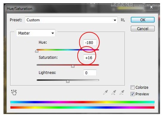Viewport: 163px width, 117px height.
Task: Open the Master channel dropdown
Action: coord(36,33)
